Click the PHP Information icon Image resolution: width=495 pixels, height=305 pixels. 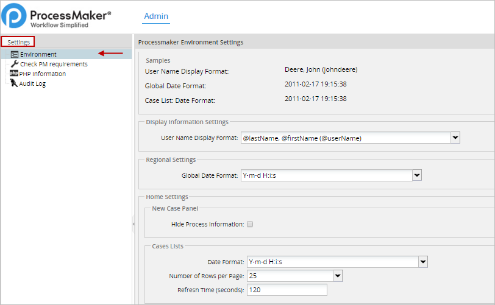14,74
